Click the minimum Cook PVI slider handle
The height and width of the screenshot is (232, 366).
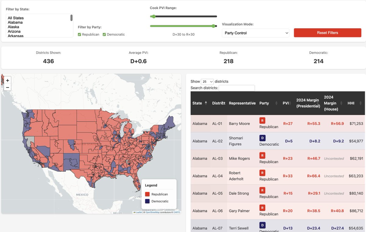153,16
